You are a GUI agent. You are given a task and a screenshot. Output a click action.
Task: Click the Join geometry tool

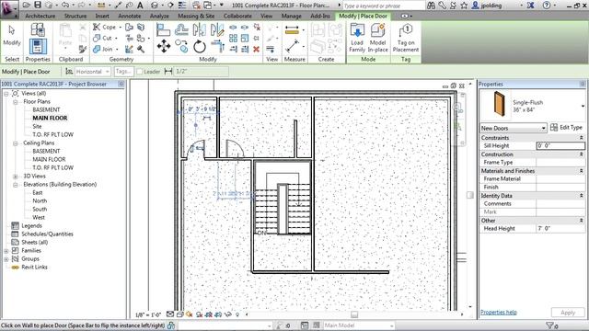103,49
